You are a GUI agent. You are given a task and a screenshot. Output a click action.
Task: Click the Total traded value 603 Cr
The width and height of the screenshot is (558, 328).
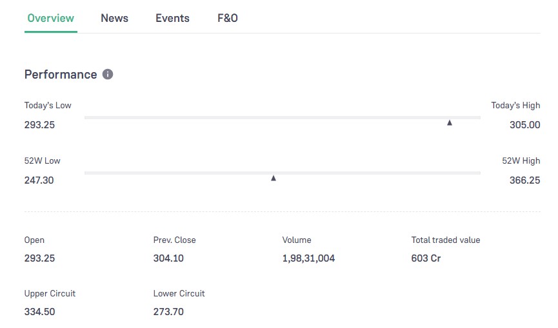tap(426, 258)
